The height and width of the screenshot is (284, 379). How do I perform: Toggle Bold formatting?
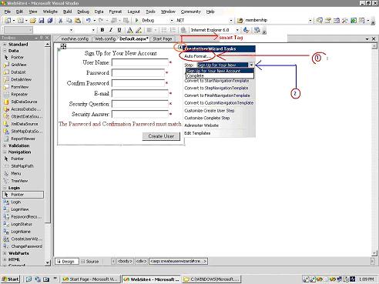(102, 30)
